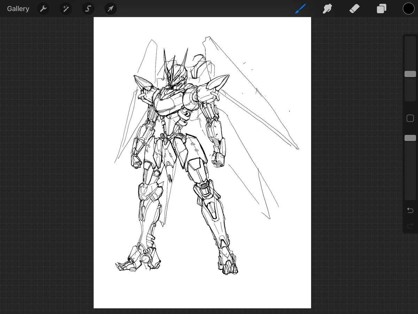
Task: Select the Smudge tool
Action: pos(327,9)
